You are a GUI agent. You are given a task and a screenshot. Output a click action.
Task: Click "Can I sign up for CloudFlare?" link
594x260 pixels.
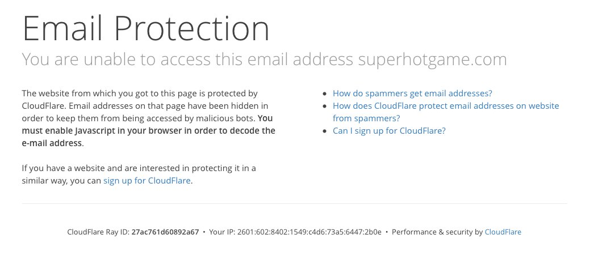[x=389, y=131]
